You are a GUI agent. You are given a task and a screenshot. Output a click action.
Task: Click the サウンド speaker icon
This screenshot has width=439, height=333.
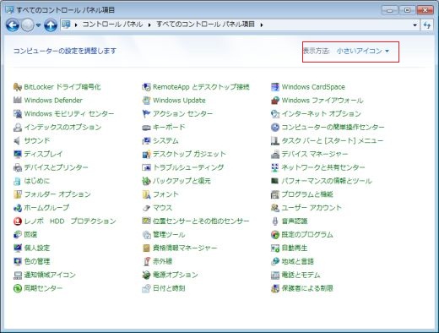(x=18, y=140)
